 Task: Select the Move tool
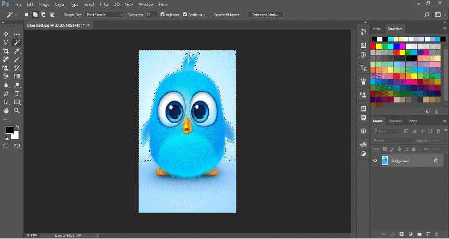tap(6, 34)
